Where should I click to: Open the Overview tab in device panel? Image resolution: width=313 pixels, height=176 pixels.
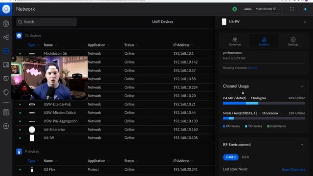pos(235,42)
